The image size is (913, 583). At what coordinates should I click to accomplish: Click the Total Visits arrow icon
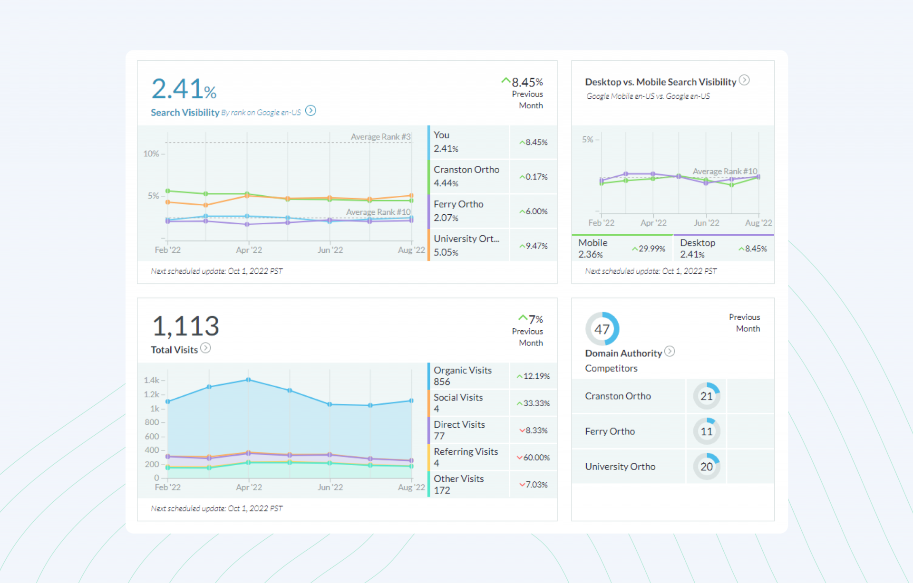[x=205, y=348]
